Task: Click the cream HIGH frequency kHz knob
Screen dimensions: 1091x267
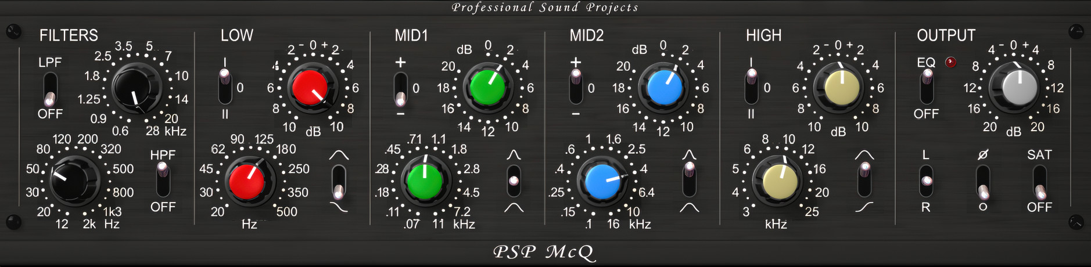Action: (x=778, y=181)
